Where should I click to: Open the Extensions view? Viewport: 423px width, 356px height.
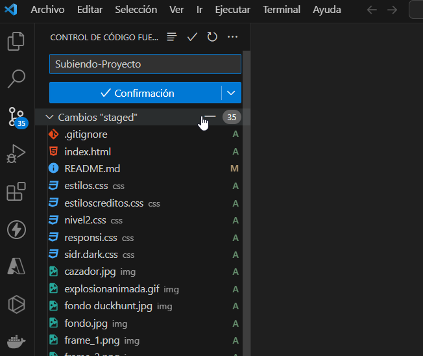(x=16, y=191)
